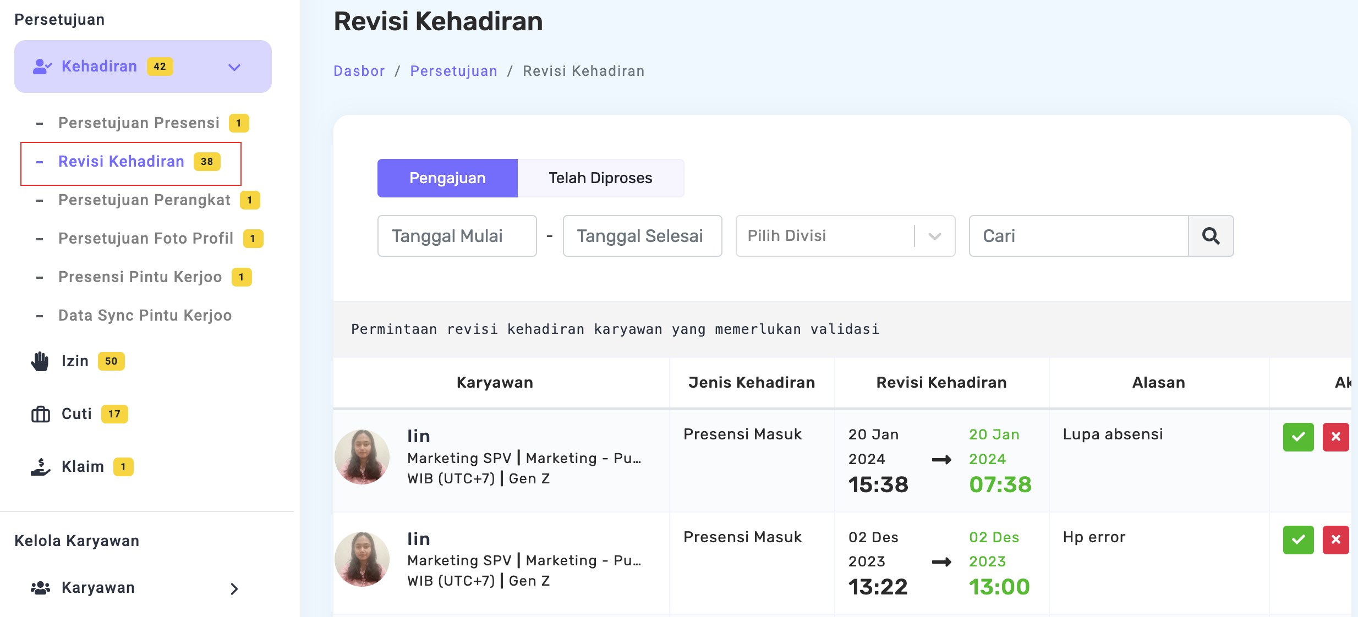Screen dimensions: 1358x617
Task: Reject the 02 Des 2023 revision request
Action: (x=1335, y=539)
